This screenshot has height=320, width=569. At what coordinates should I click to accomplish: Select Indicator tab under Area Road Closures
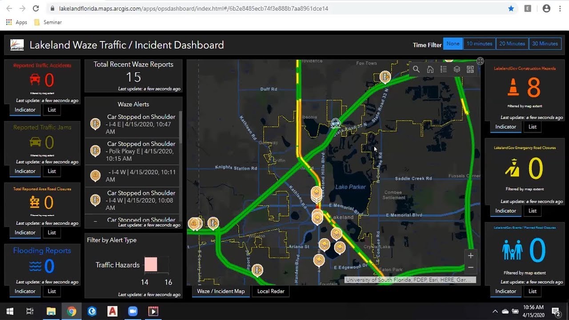(x=25, y=232)
